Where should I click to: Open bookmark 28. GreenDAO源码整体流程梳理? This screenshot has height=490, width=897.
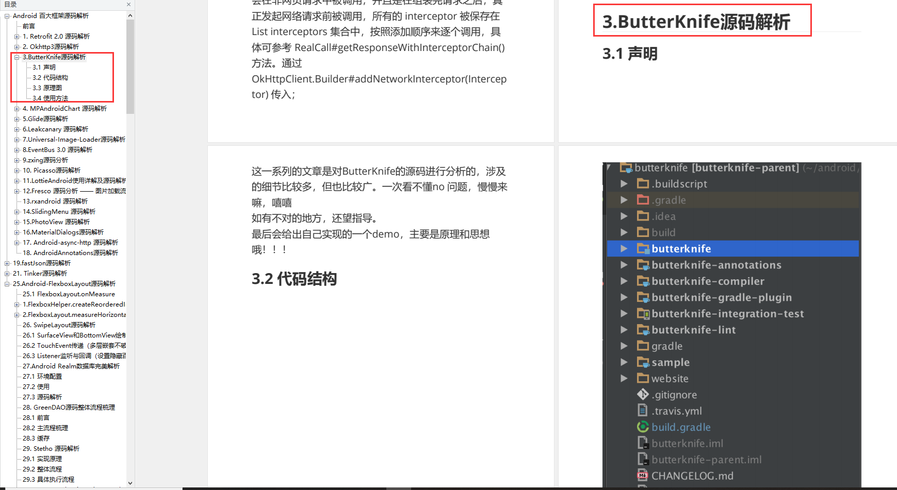69,408
